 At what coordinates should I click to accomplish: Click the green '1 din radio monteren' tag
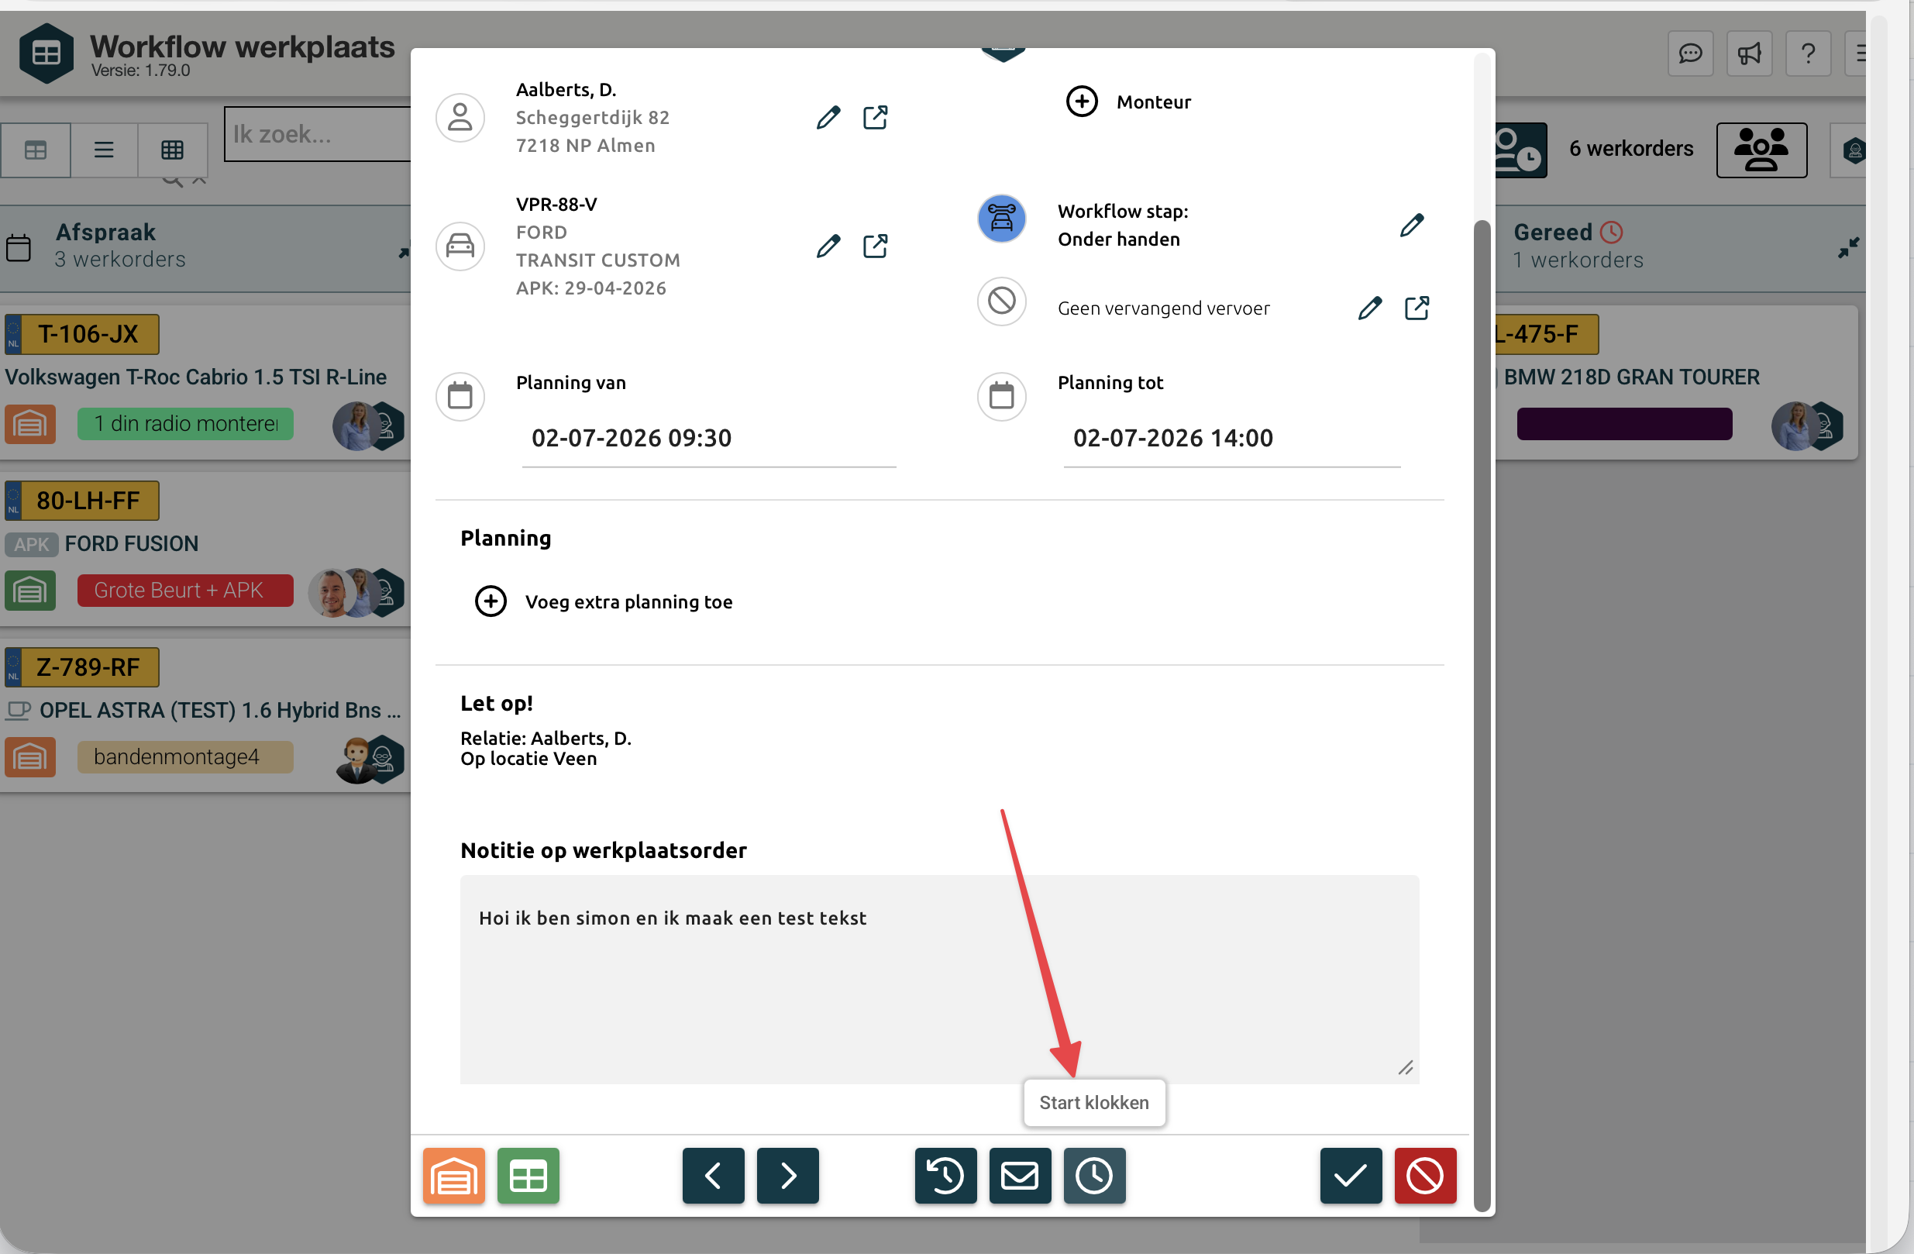coord(185,424)
